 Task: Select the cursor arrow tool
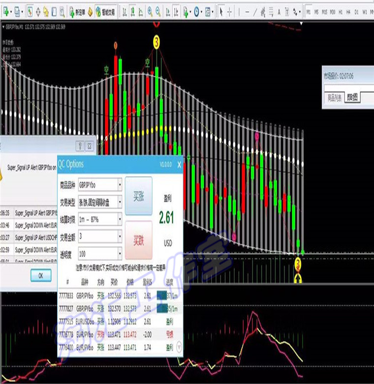[221, 11]
